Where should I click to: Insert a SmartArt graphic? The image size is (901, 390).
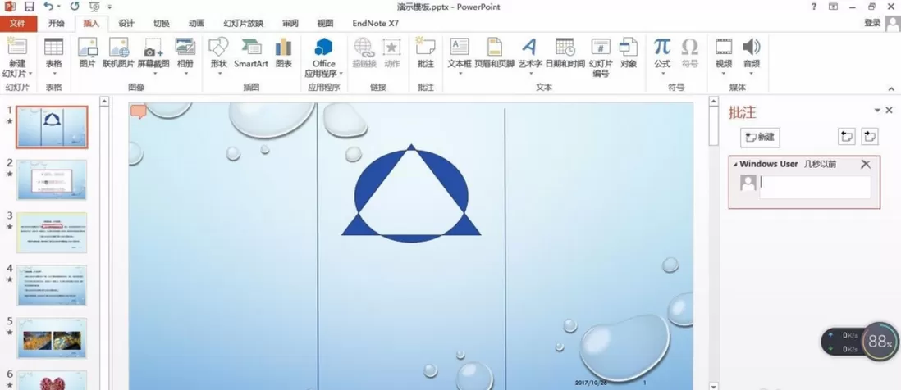[x=251, y=52]
